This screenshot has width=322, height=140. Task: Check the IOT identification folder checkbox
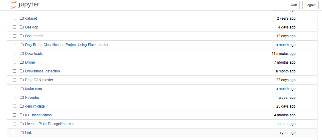(14, 115)
